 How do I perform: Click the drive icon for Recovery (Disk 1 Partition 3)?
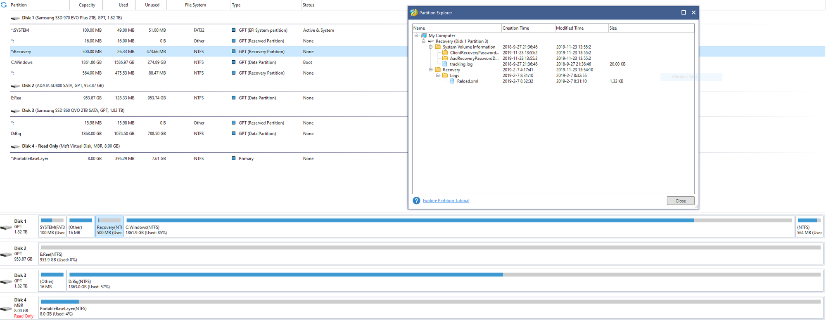pyautogui.click(x=431, y=41)
